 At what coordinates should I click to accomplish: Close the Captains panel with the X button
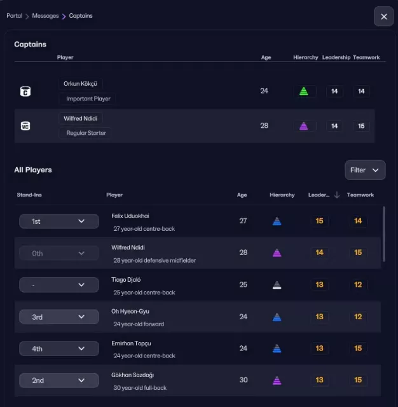(x=384, y=17)
